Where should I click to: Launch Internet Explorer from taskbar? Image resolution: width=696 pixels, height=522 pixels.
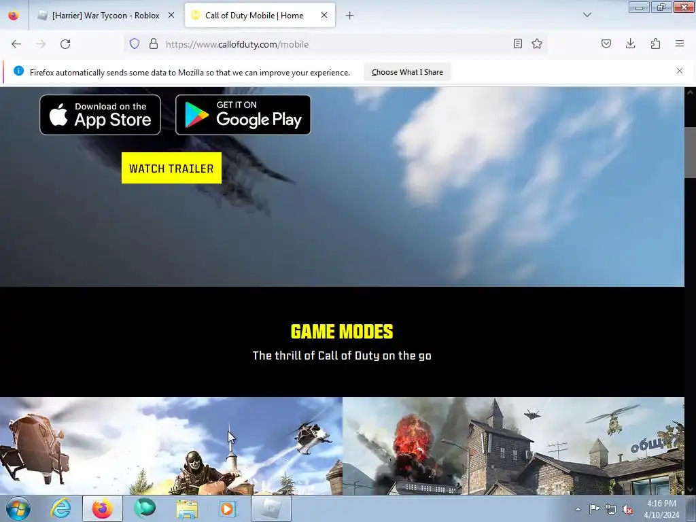[60, 508]
